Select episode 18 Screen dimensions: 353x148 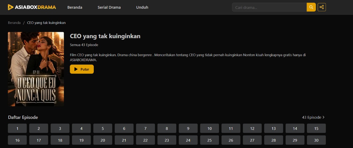[60, 140]
